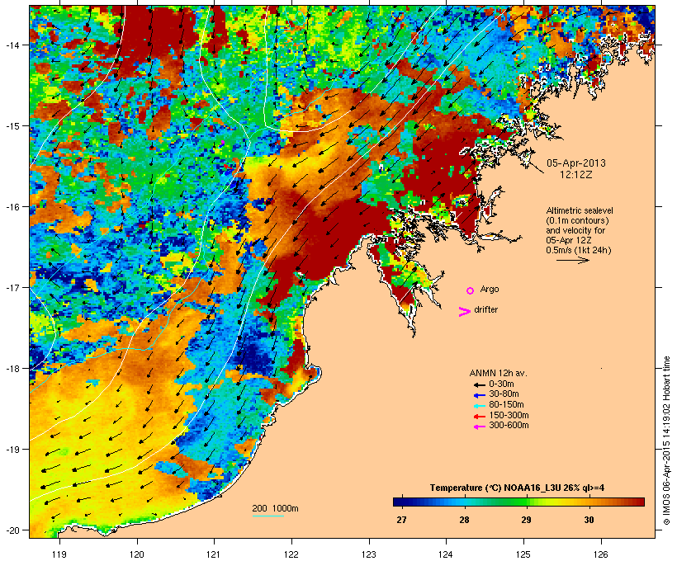This screenshot has width=677, height=561.
Task: Click the color bar value '27'
Action: 401,520
